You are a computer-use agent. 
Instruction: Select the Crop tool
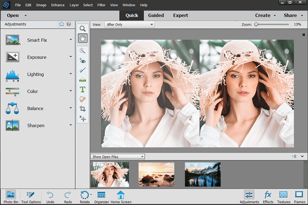coord(82,109)
